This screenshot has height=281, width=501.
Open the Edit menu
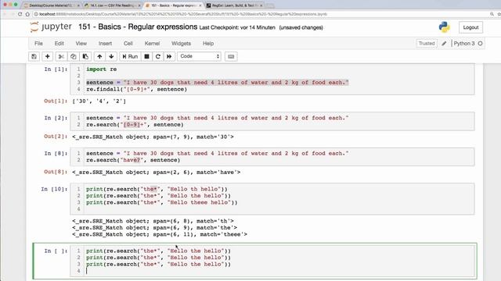[x=59, y=44]
